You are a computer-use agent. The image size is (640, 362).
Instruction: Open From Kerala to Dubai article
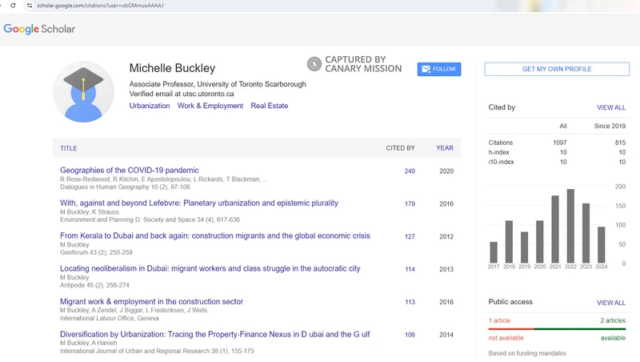pyautogui.click(x=215, y=235)
